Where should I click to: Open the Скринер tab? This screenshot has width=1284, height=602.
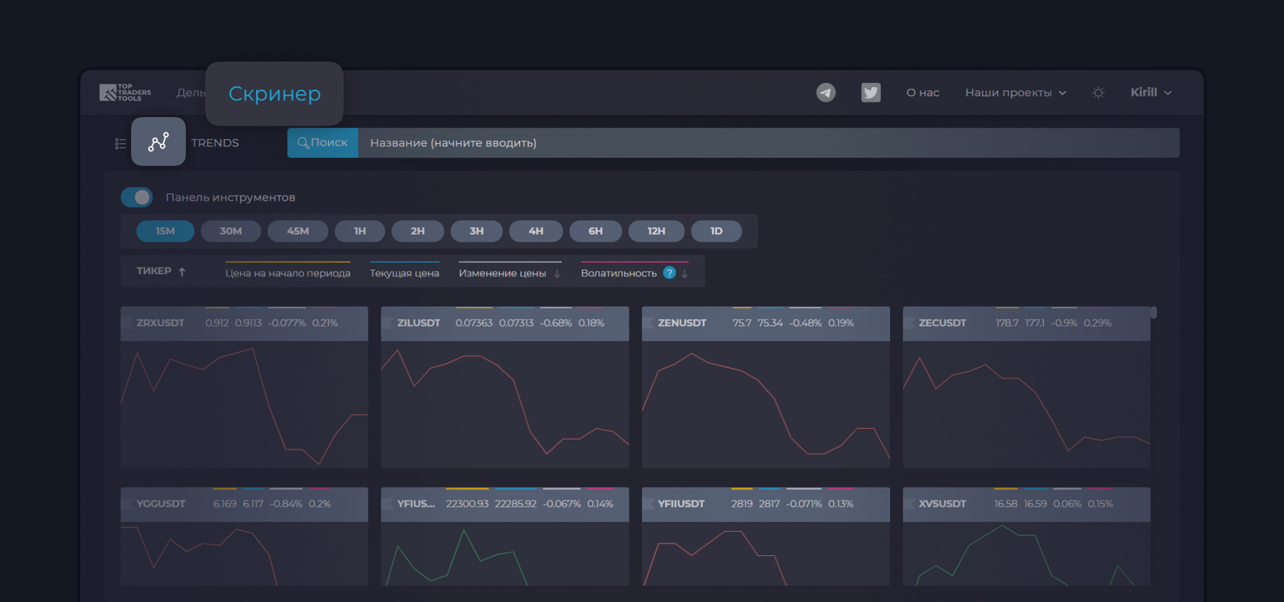274,94
